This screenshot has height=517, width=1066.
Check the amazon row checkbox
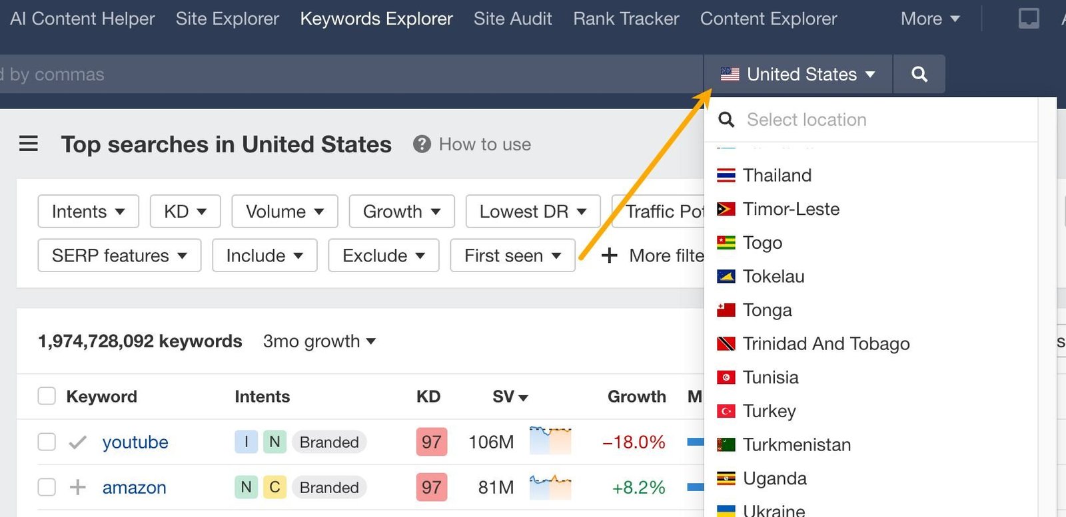click(47, 487)
